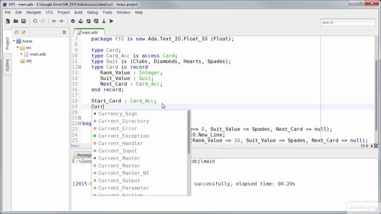
Task: Toggle the fold marker at line 22
Action: tap(80, 124)
